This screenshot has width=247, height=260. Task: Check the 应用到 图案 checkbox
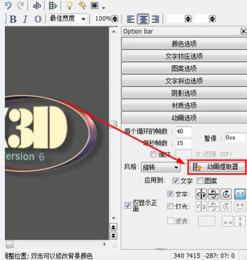(200, 181)
